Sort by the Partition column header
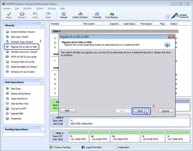The image size is (193, 151). pos(66,24)
